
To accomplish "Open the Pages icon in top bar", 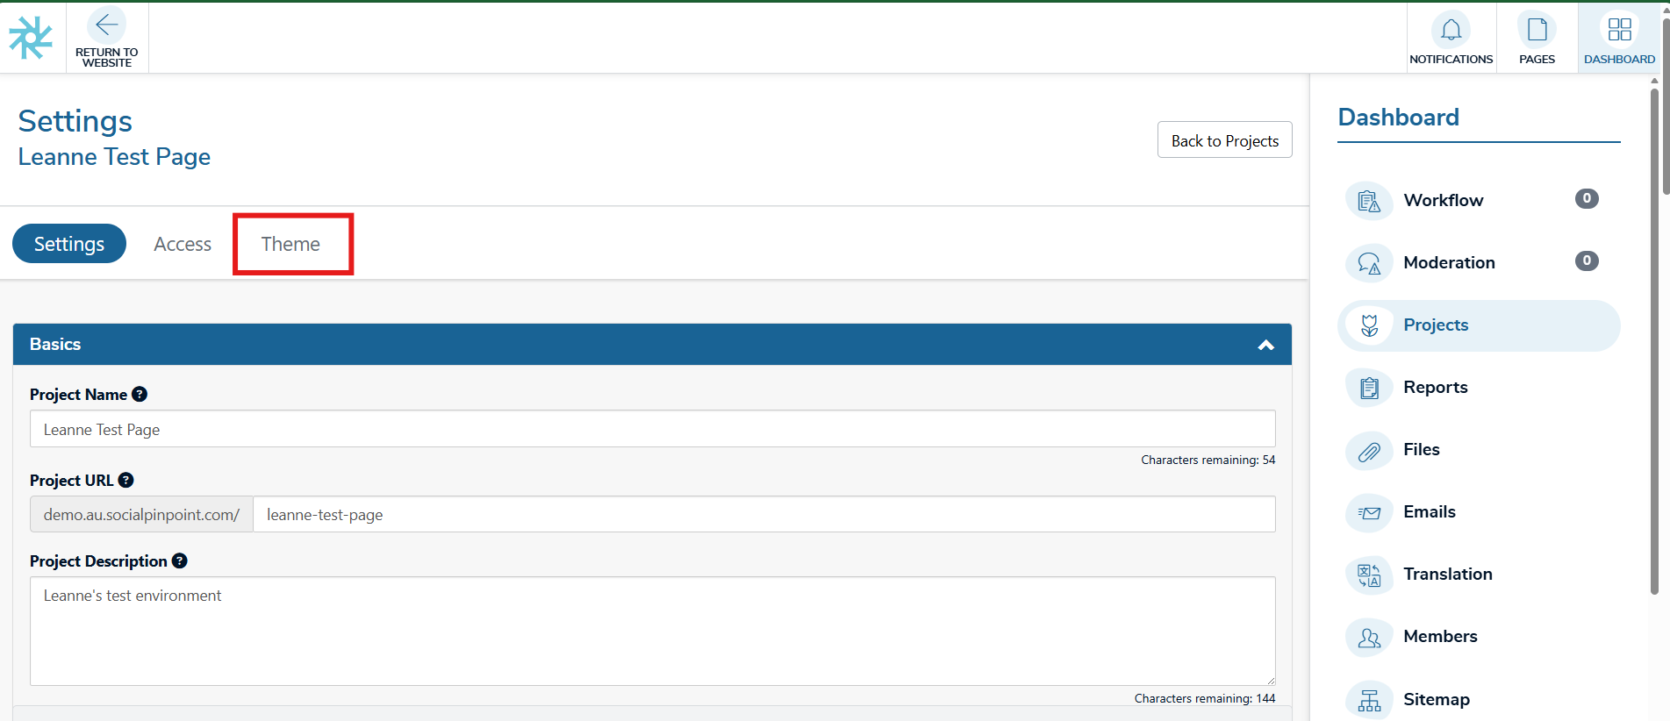I will [1537, 30].
